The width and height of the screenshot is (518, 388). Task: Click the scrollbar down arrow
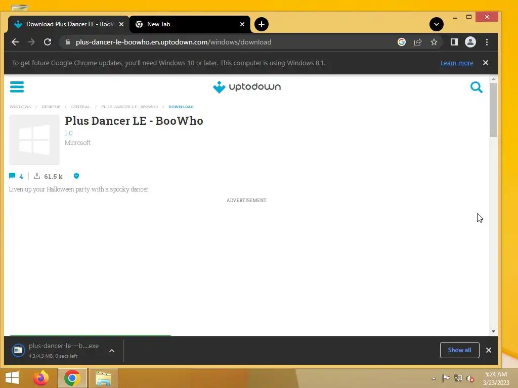click(493, 331)
